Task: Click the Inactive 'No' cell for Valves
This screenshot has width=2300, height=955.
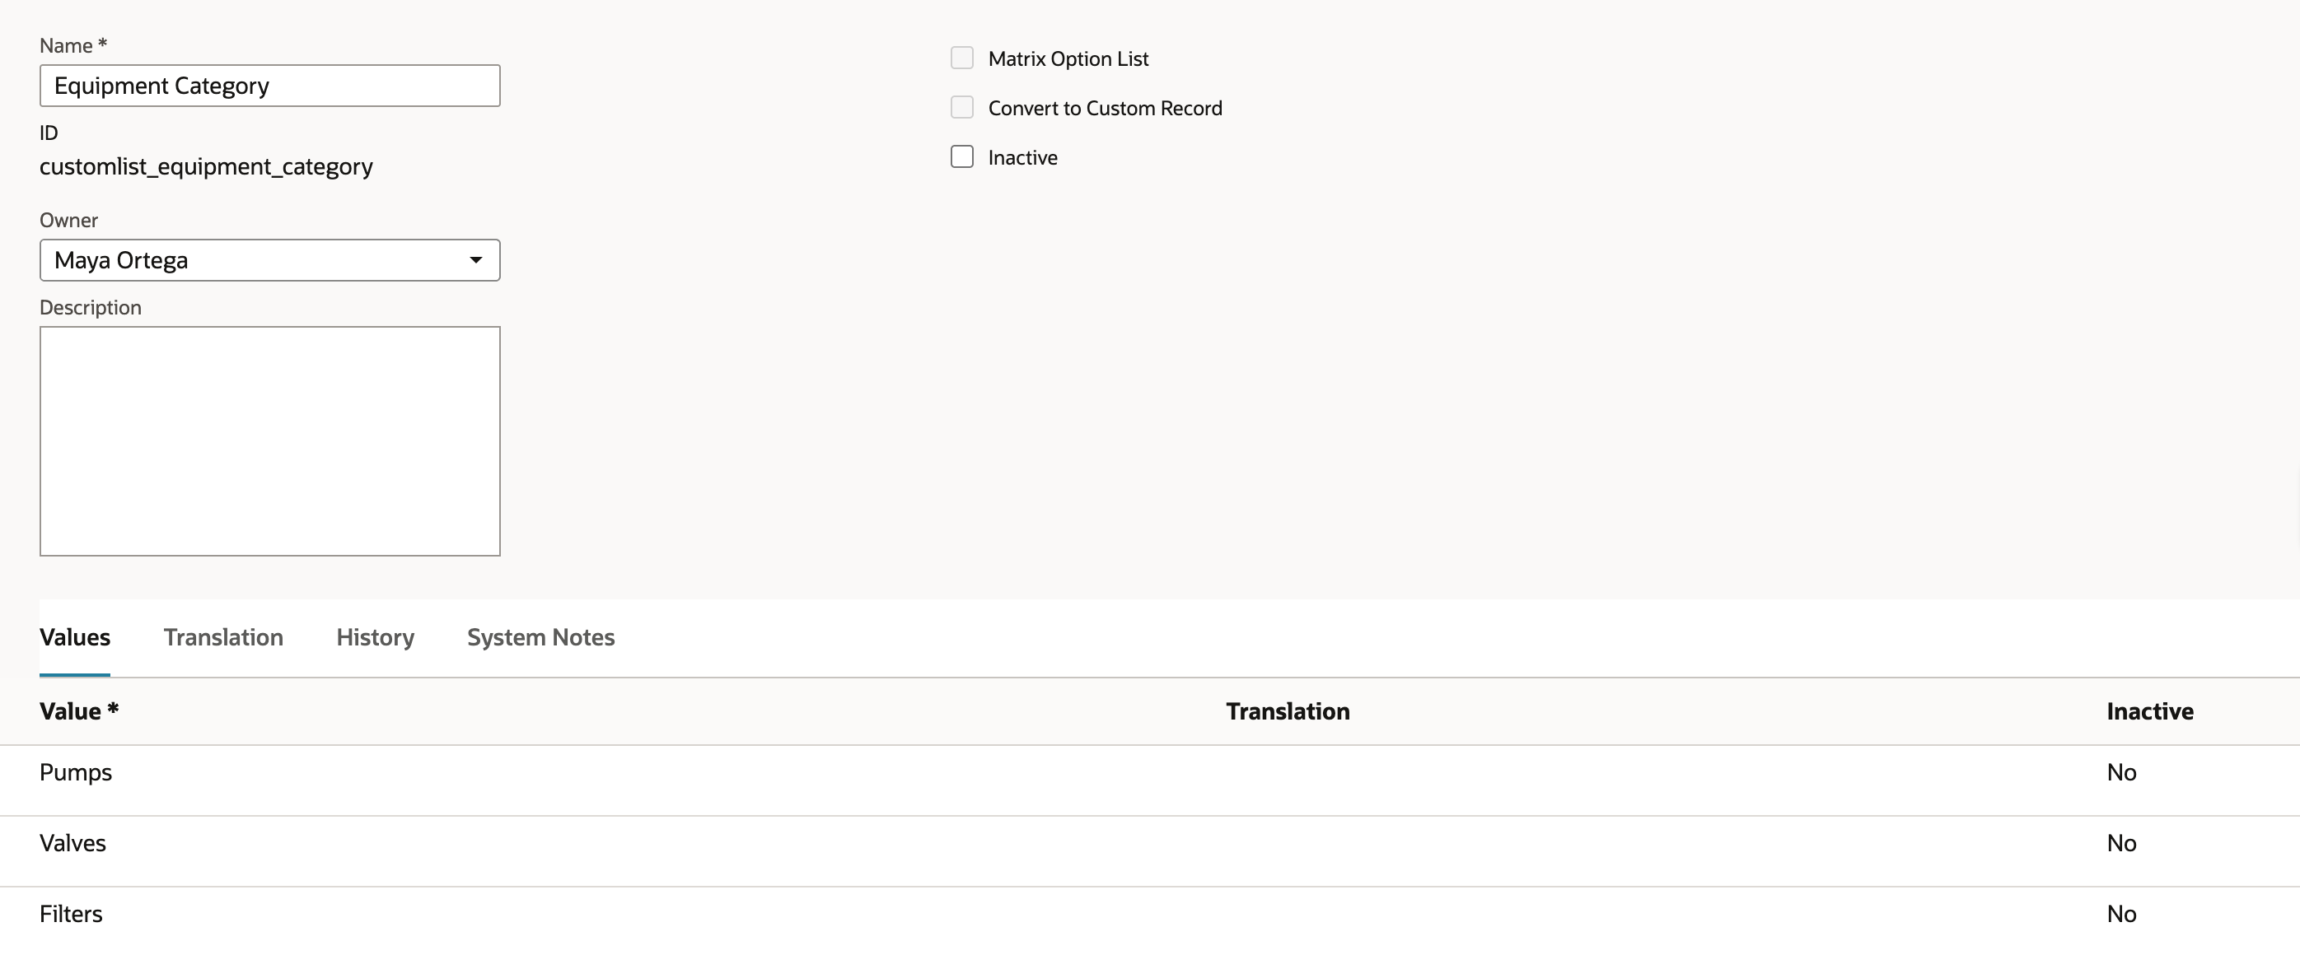Action: tap(2121, 842)
